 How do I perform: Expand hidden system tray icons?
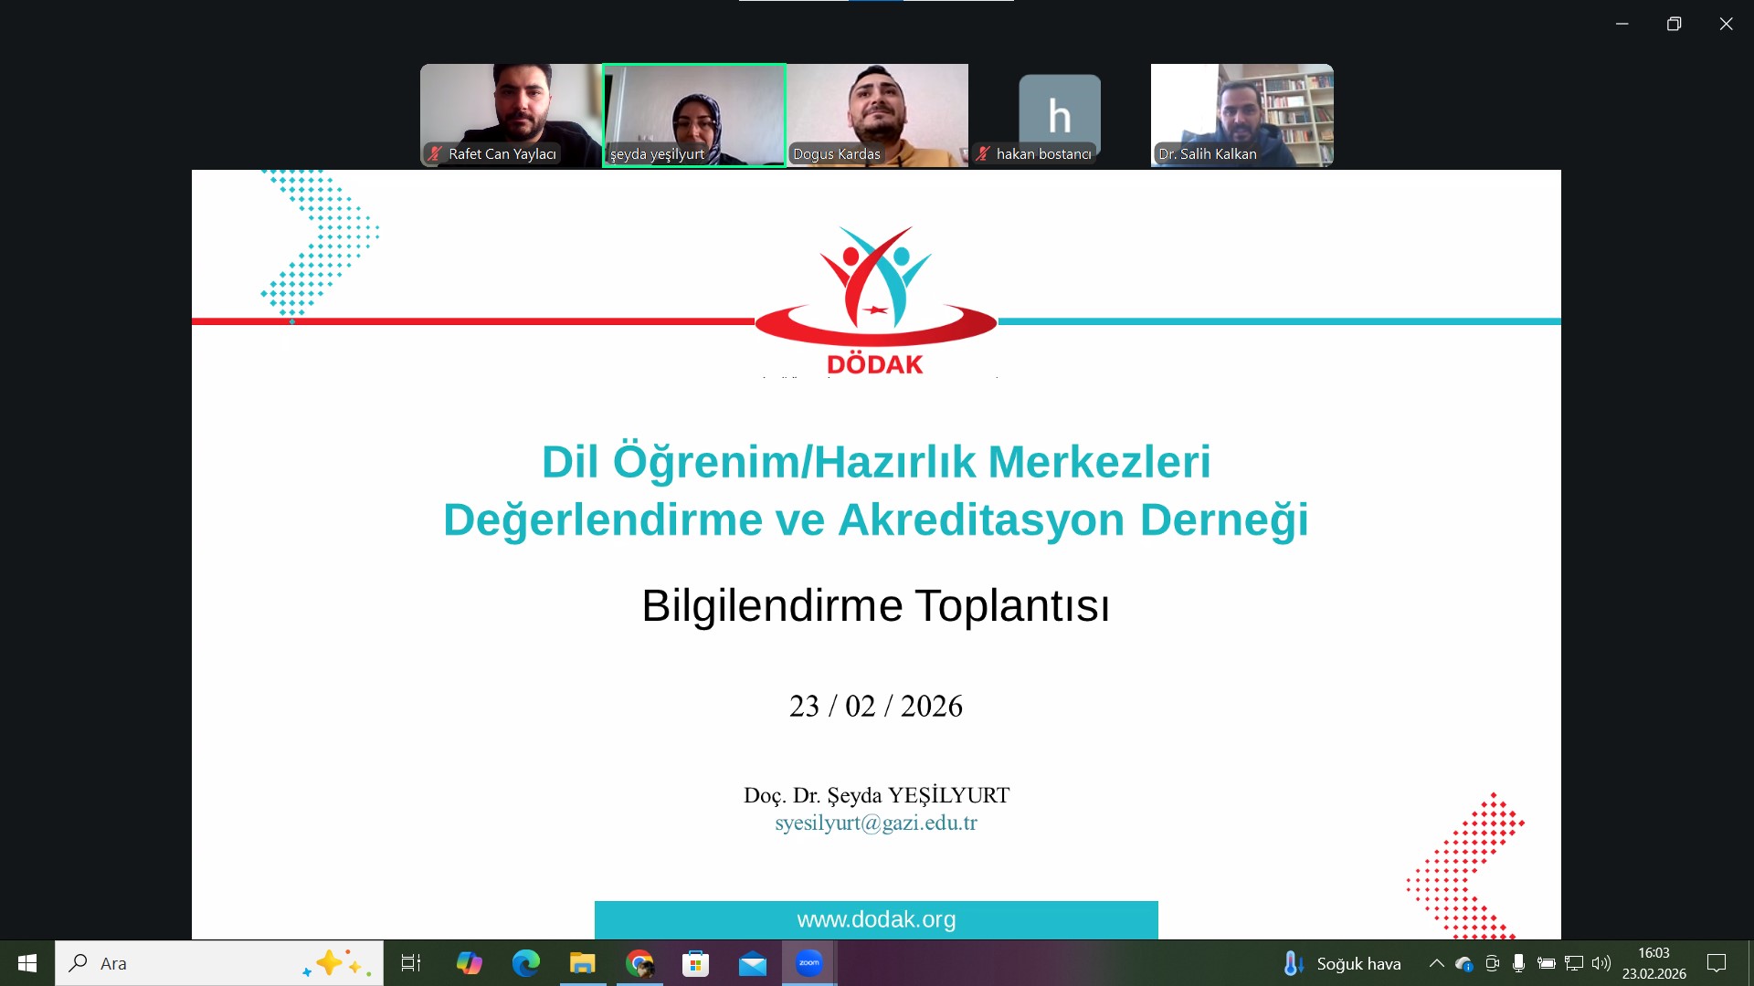pos(1436,963)
